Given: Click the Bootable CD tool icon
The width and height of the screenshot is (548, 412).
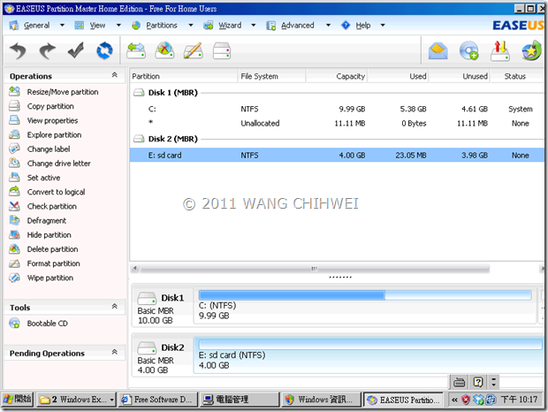Looking at the screenshot, I should pyautogui.click(x=14, y=324).
